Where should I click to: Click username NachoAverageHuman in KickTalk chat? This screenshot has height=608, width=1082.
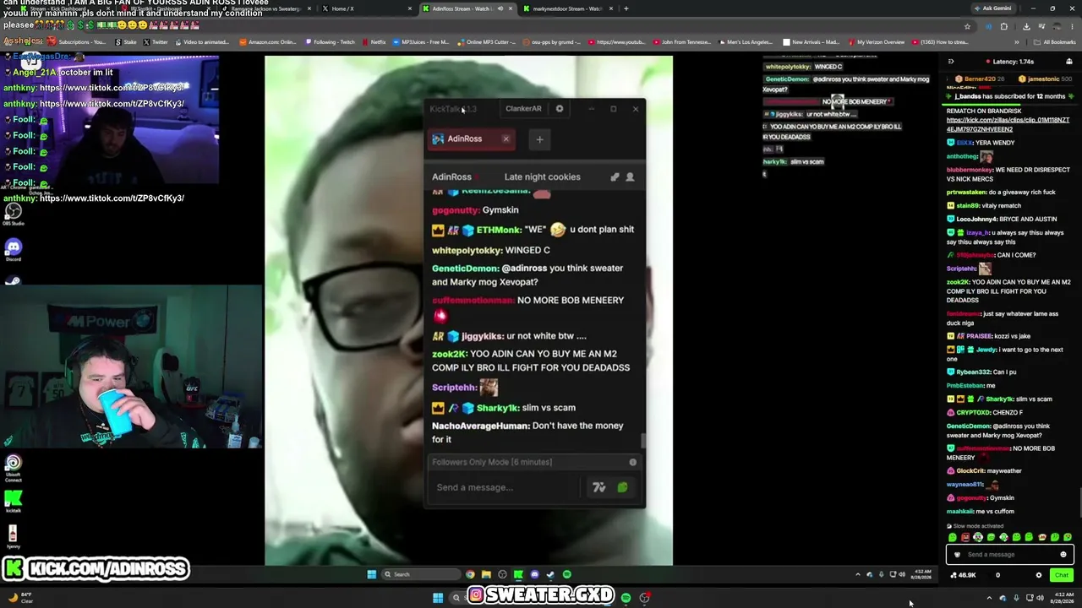pos(480,426)
